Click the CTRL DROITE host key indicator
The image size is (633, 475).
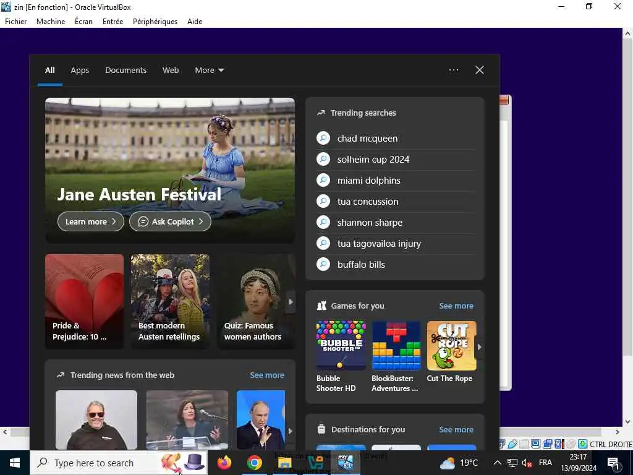coord(611,444)
